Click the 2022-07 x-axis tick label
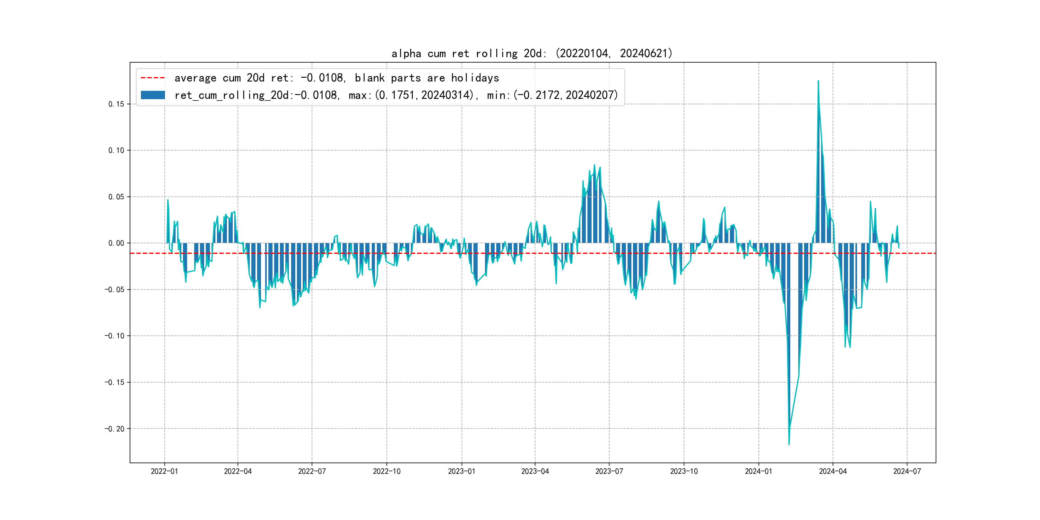The image size is (1040, 520). click(312, 471)
